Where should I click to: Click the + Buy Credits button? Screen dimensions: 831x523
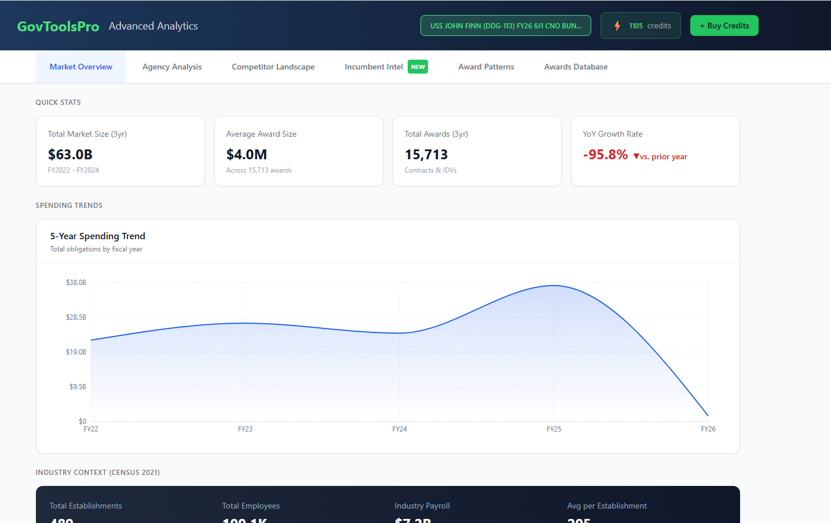(x=724, y=25)
